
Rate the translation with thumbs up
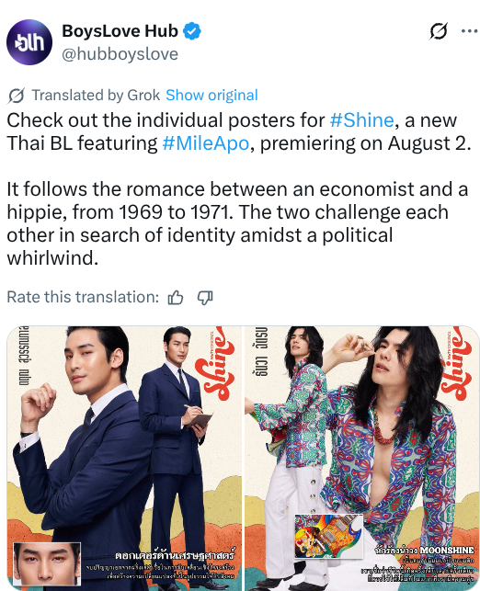[x=176, y=298]
